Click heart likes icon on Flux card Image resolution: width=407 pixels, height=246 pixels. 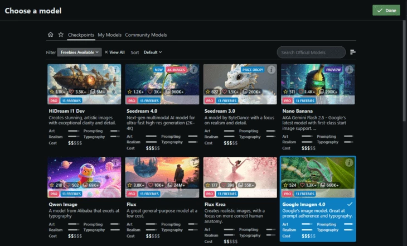150,185
